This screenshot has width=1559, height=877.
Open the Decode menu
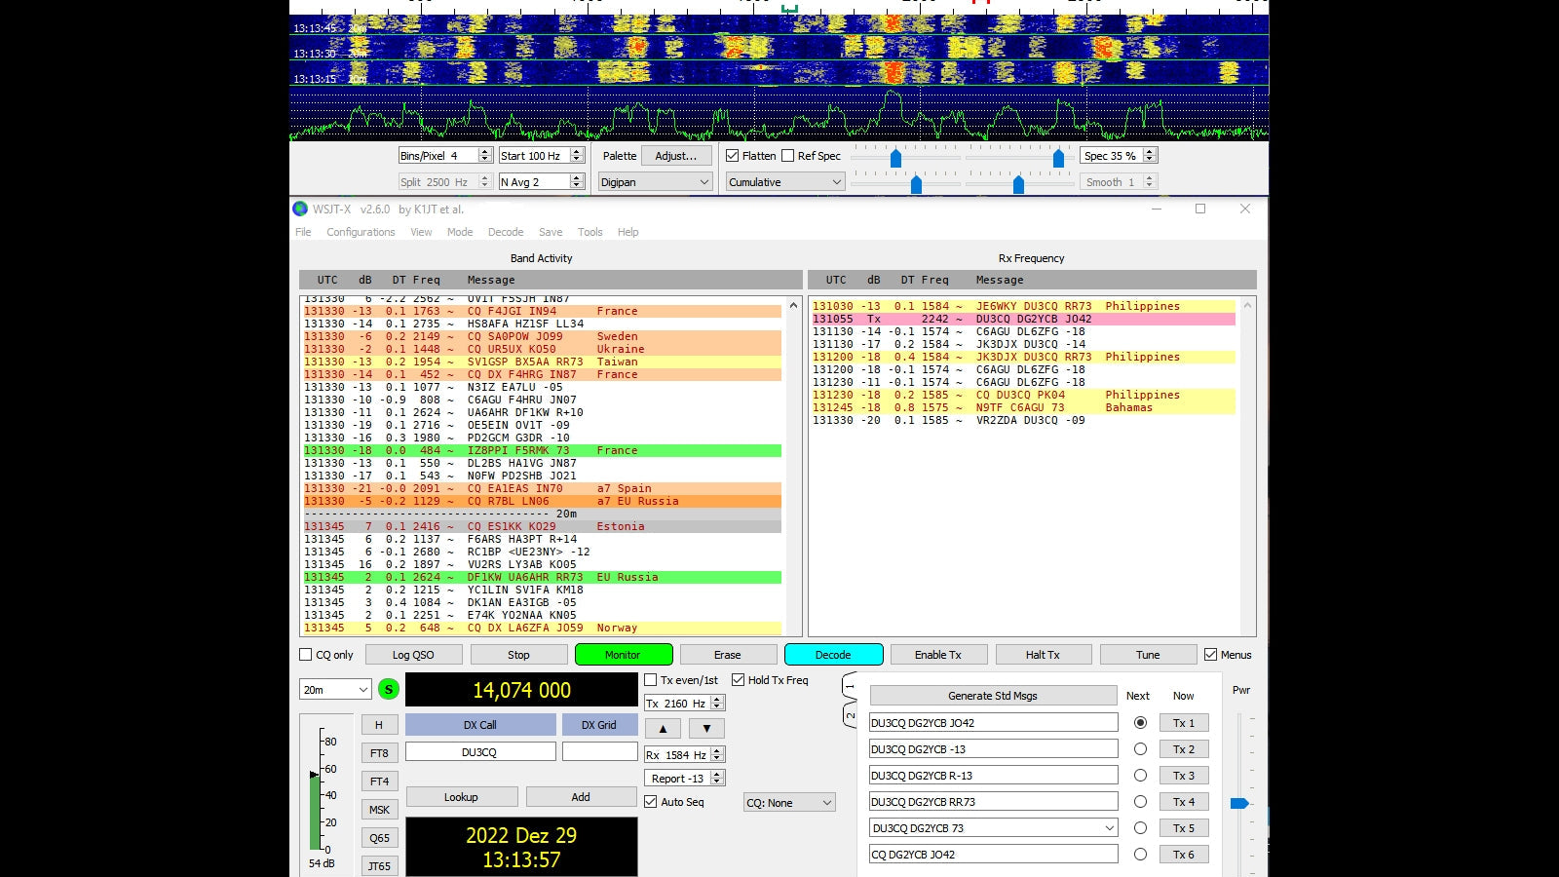pyautogui.click(x=506, y=232)
